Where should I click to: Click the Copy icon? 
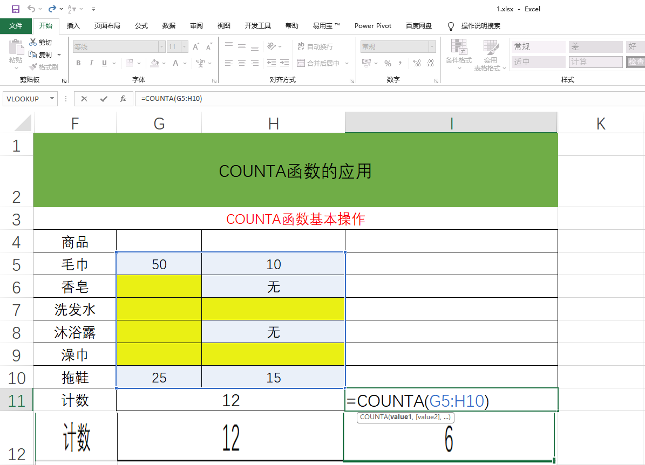coord(33,54)
